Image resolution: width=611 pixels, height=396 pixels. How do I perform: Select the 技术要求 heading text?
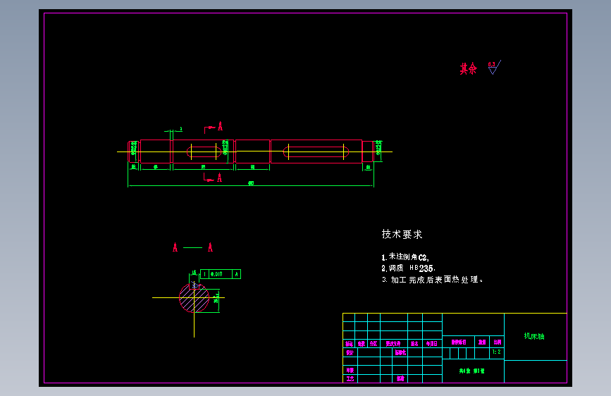(402, 234)
